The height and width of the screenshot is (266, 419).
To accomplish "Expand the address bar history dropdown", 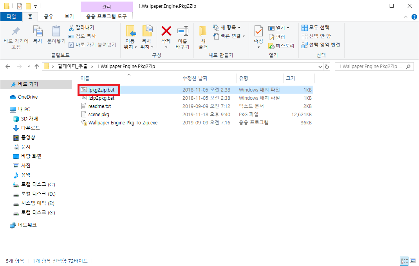I will click(320, 66).
